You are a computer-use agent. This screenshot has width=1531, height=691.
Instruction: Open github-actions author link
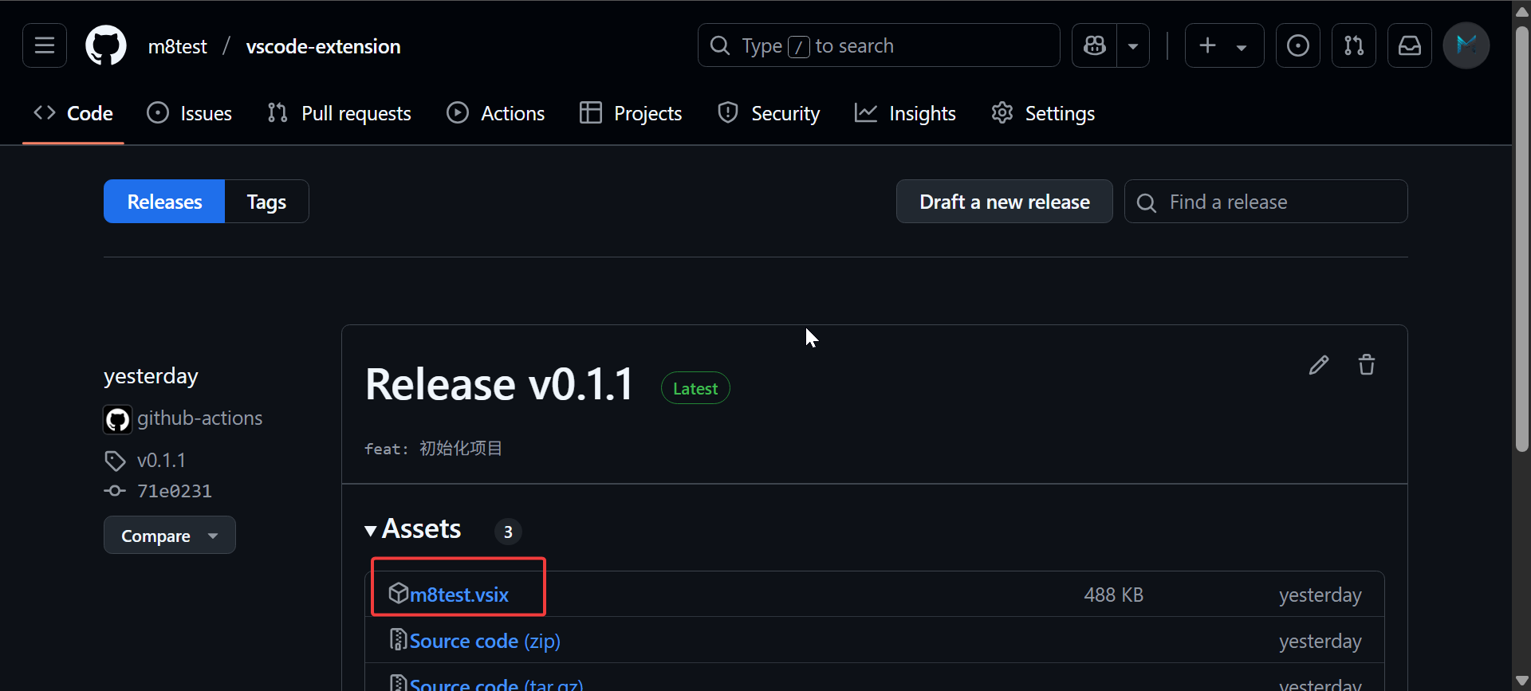(x=199, y=418)
